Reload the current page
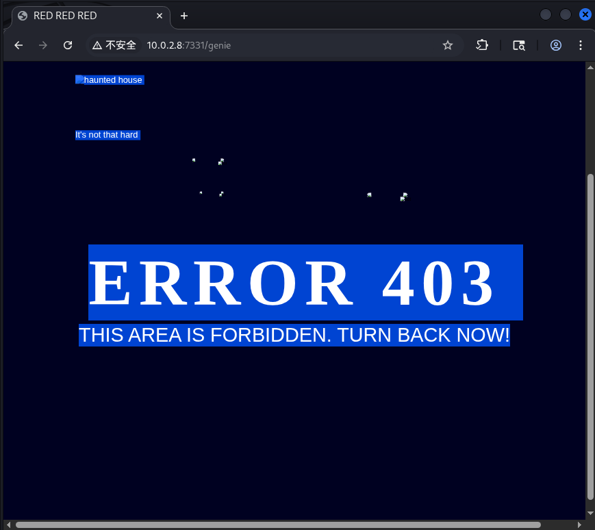Image resolution: width=595 pixels, height=530 pixels. click(x=68, y=45)
